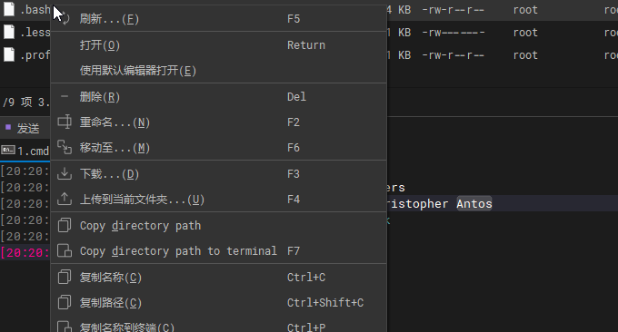Choose 复制名称(C) entry
The image size is (618, 332).
click(219, 277)
